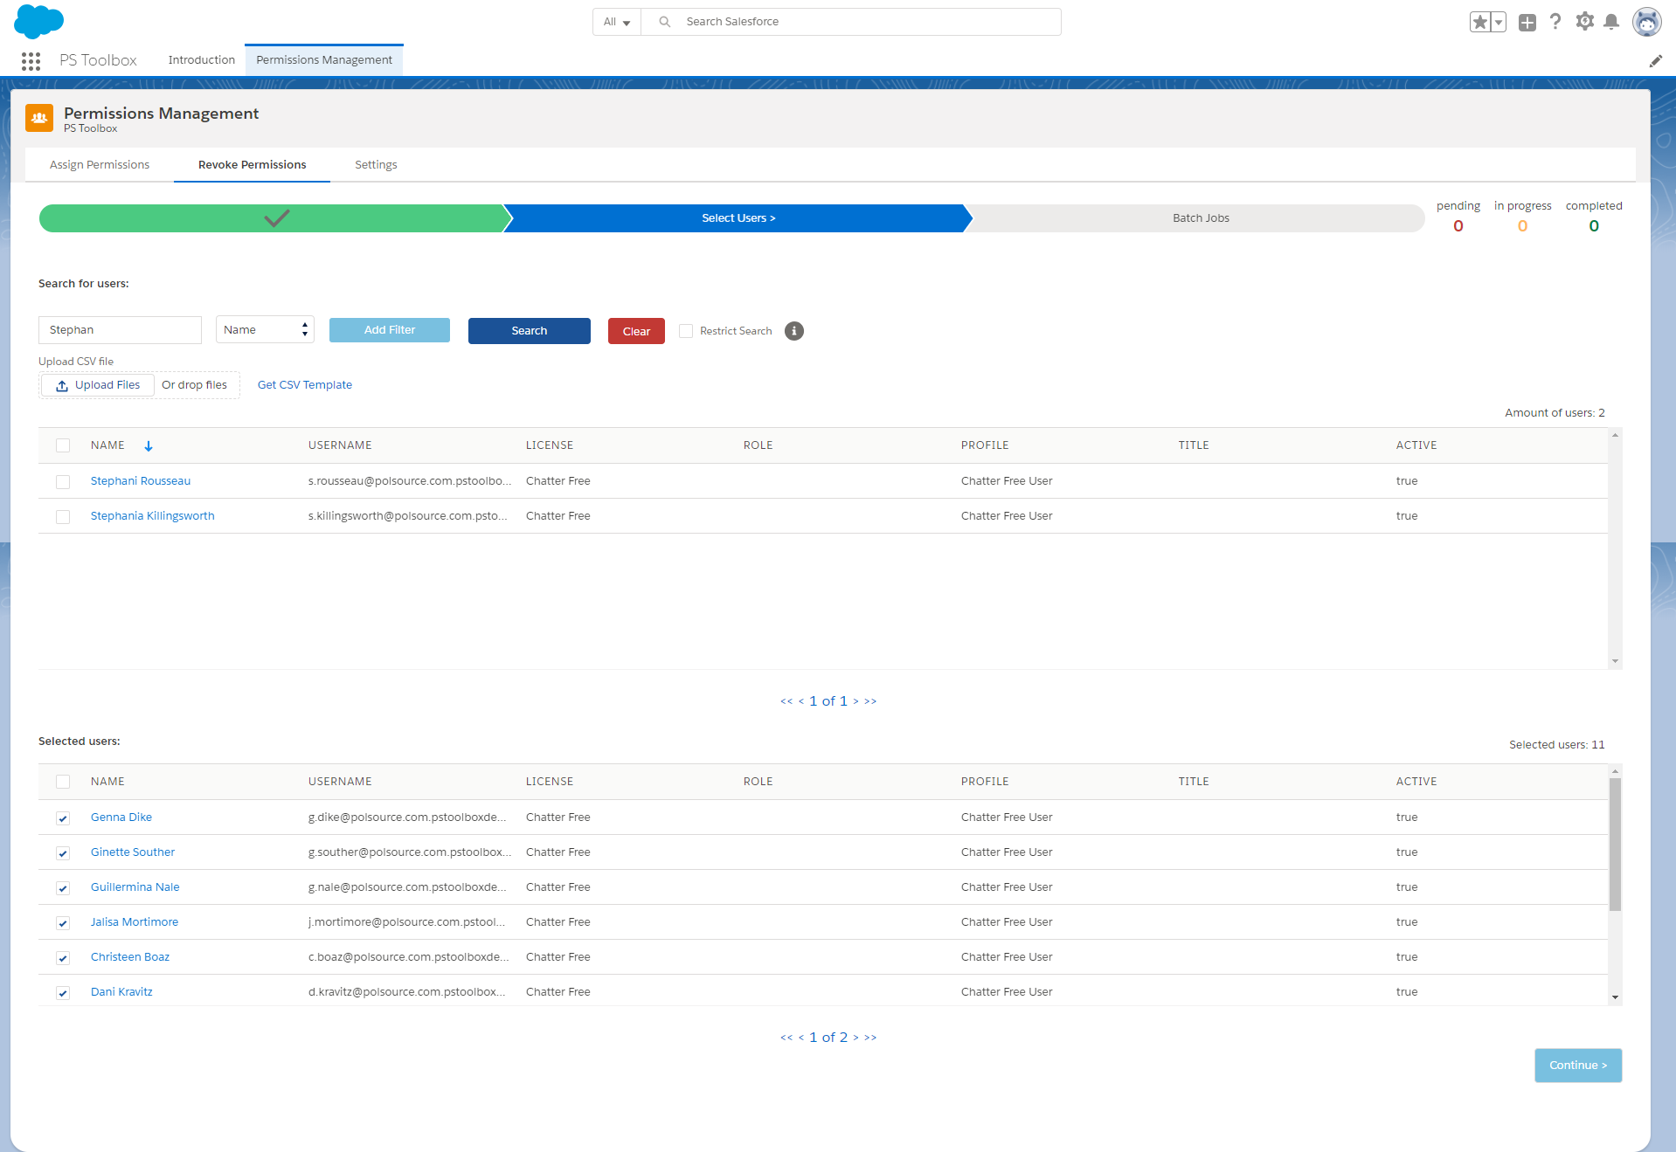This screenshot has width=1676, height=1152.
Task: Select Stephani Rousseau checkbox
Action: (x=63, y=482)
